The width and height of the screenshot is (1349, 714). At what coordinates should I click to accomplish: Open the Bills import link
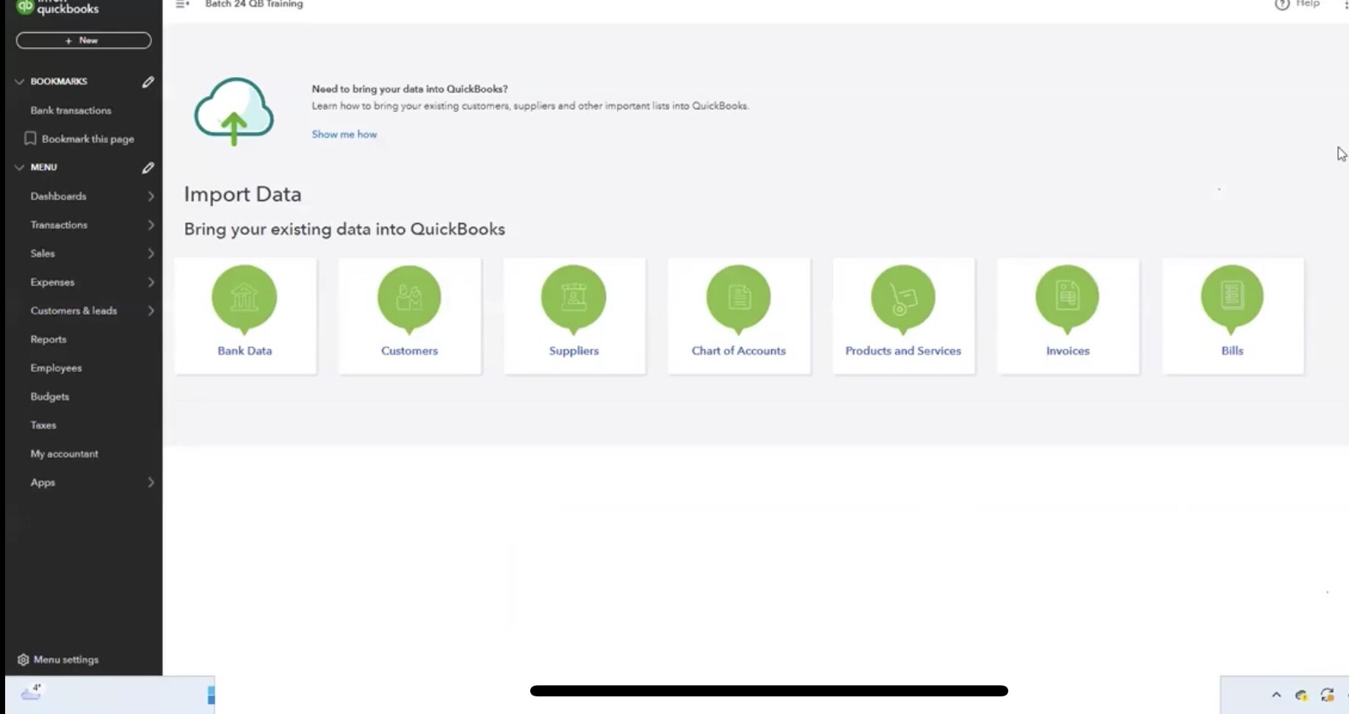(1232, 351)
